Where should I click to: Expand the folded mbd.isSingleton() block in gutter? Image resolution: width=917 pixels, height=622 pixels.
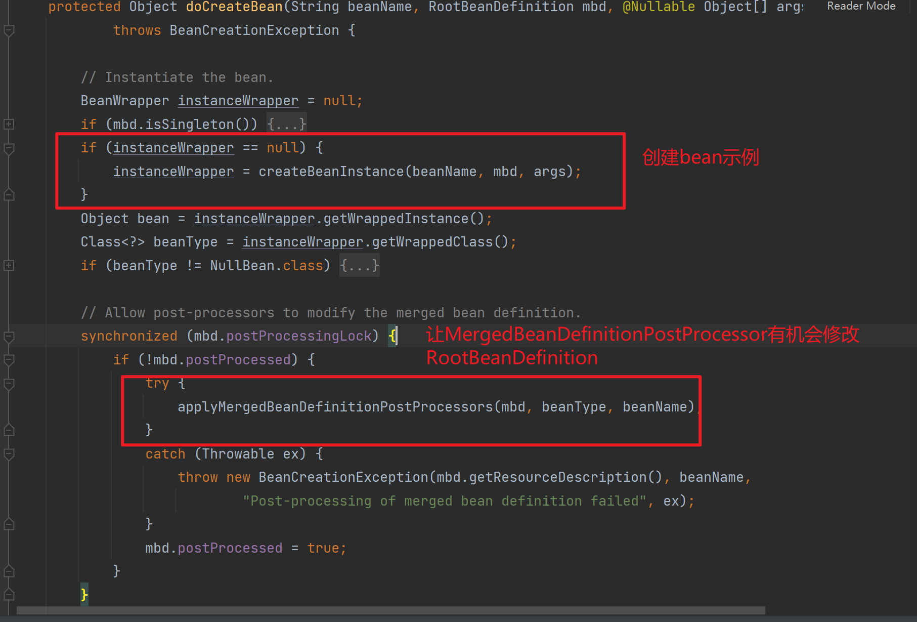[9, 124]
